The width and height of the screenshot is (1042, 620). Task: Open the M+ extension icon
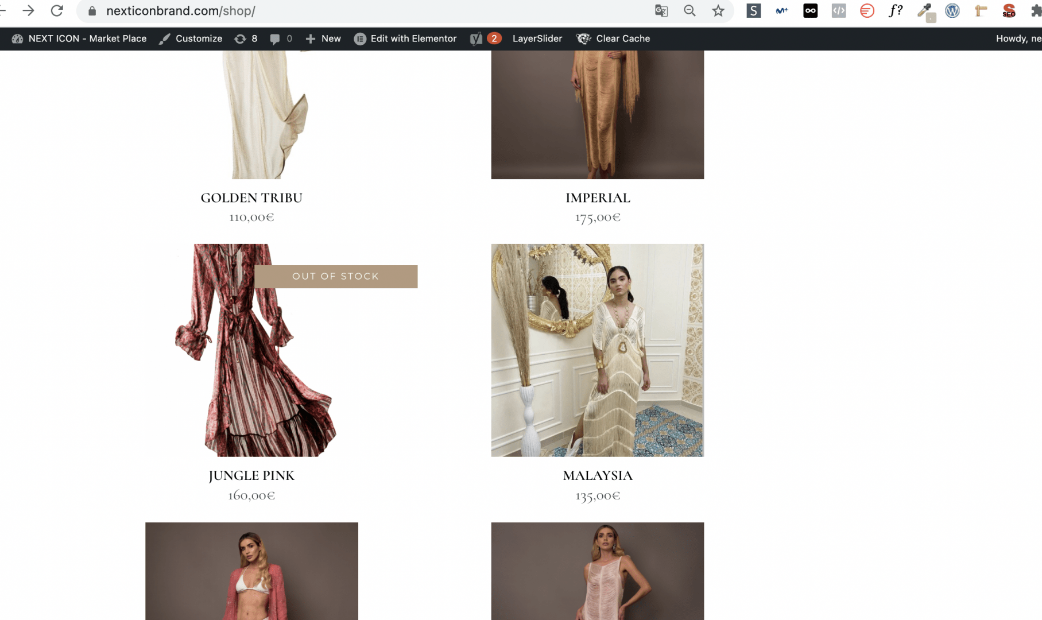[x=782, y=11]
